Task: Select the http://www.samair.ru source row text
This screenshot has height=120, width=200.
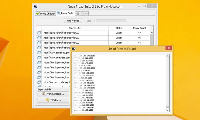Action: [57, 53]
